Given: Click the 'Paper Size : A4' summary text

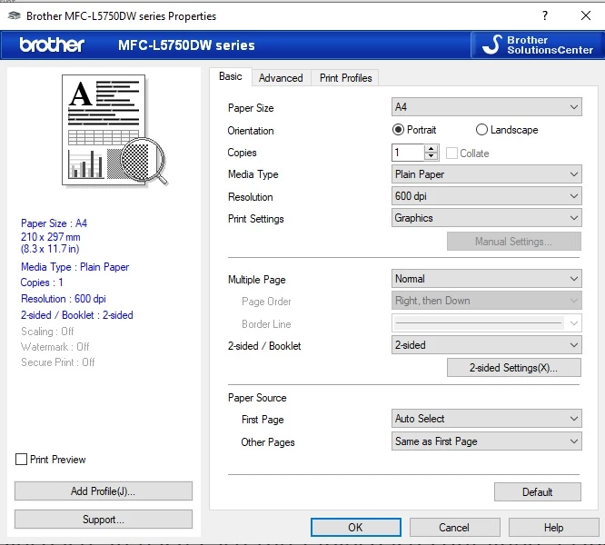Looking at the screenshot, I should 54,223.
